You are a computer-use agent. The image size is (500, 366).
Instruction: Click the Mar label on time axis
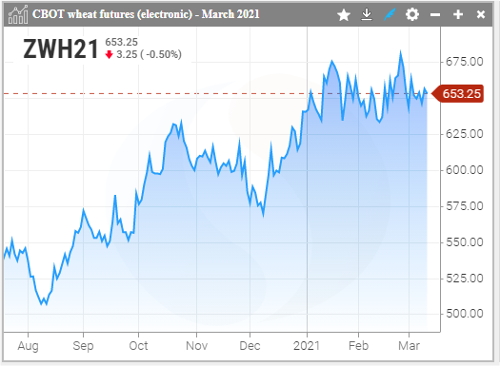coord(409,346)
